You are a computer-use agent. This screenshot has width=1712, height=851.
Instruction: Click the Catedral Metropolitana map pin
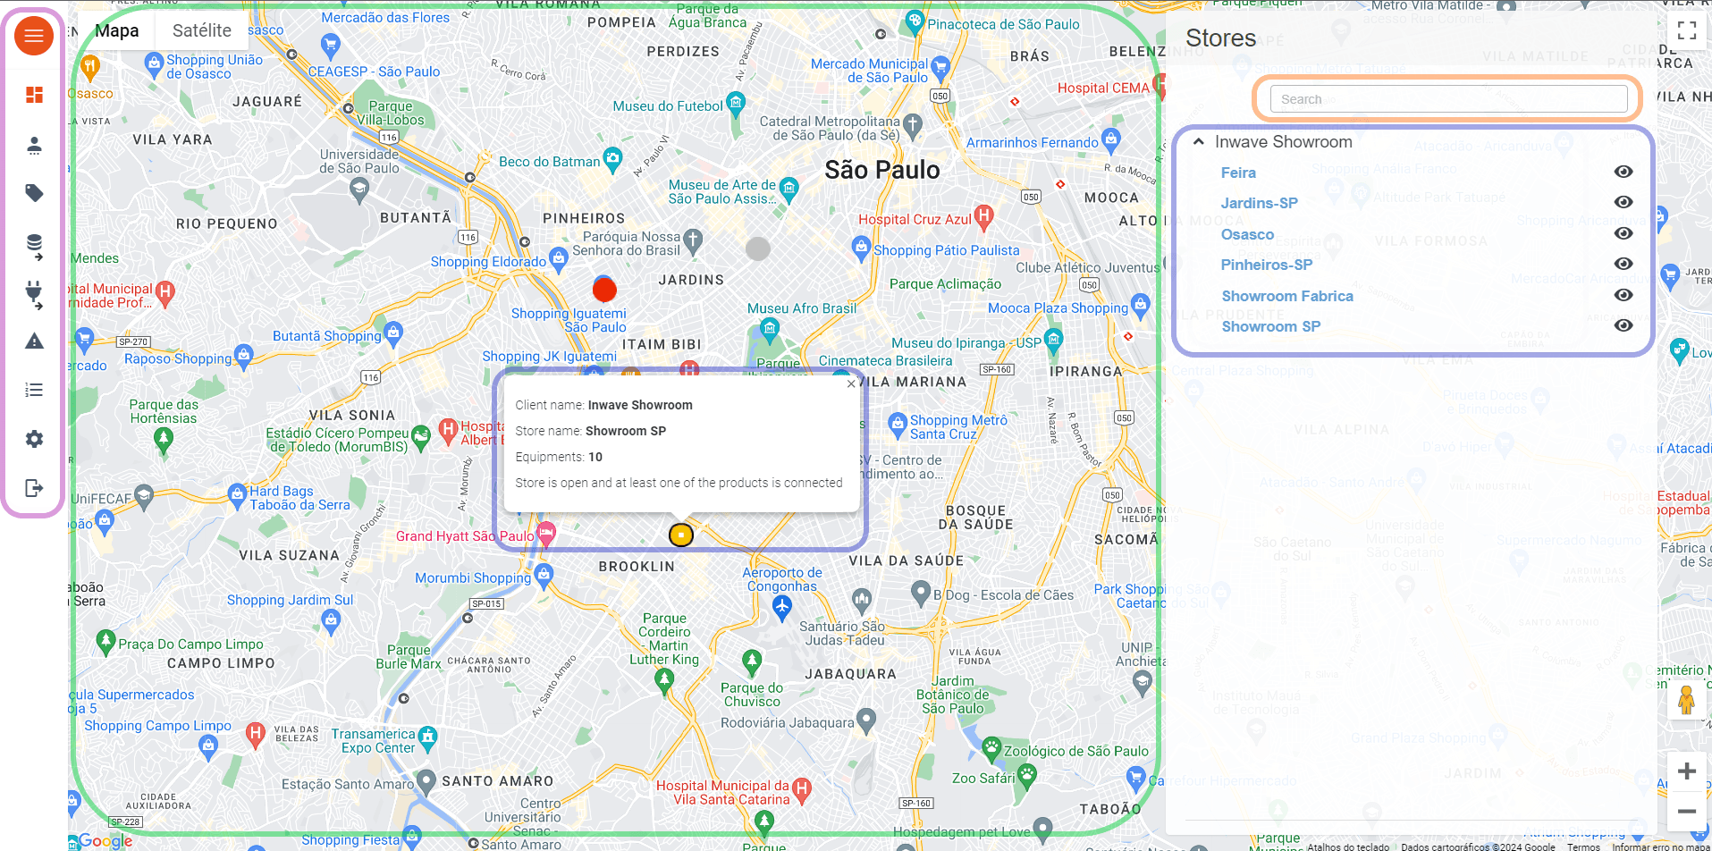[x=912, y=125]
